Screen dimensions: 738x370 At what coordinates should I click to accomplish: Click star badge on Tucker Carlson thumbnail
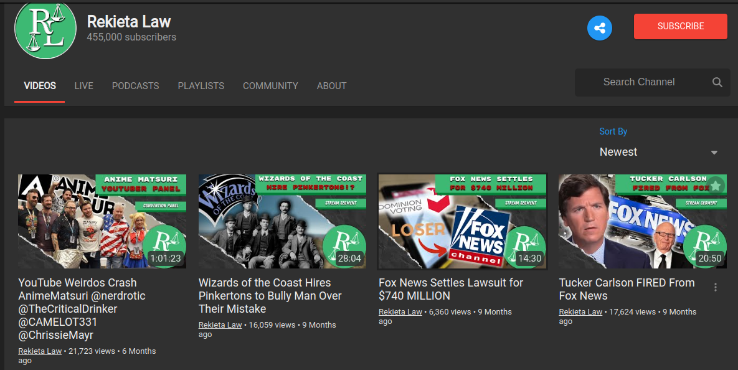716,185
